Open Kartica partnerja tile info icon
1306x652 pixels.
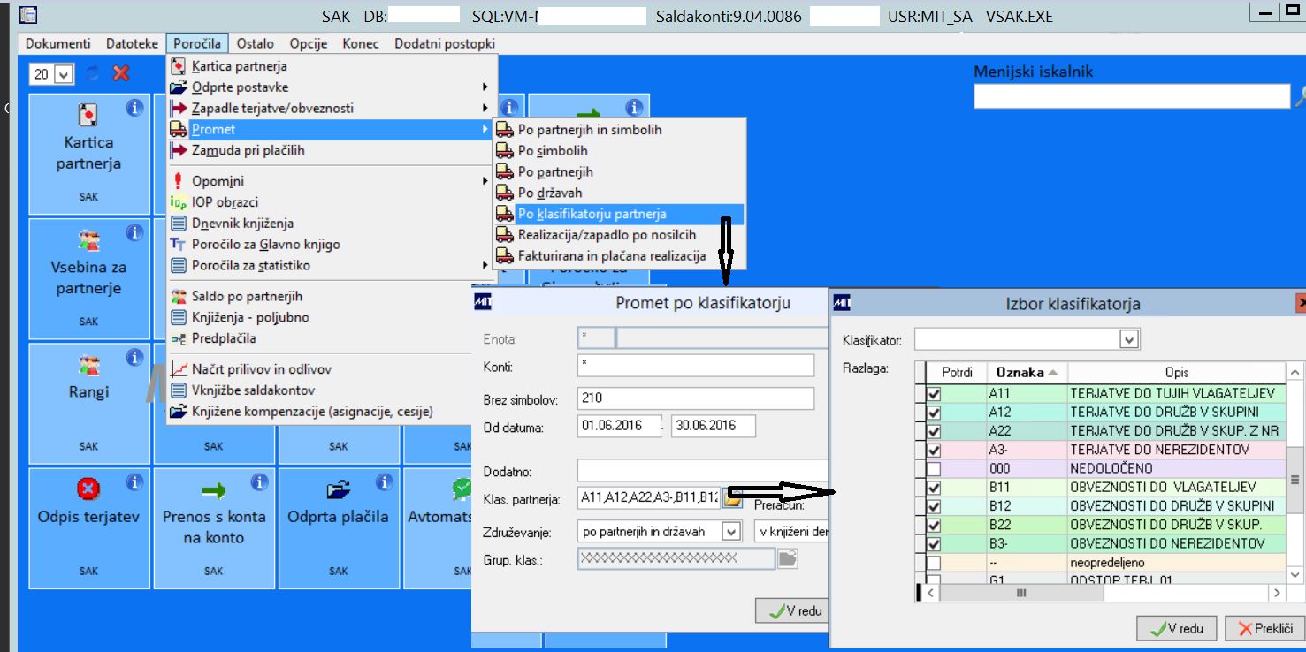pos(134,108)
